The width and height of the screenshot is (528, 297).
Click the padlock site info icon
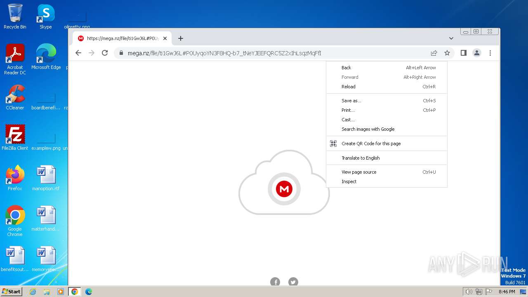[x=121, y=53]
